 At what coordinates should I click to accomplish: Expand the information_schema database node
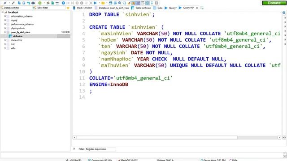coord(5,16)
